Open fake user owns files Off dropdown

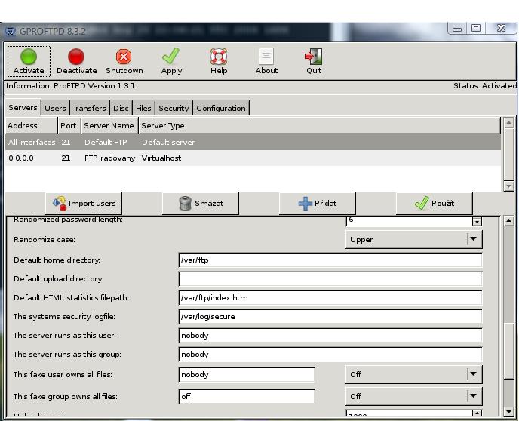click(413, 374)
